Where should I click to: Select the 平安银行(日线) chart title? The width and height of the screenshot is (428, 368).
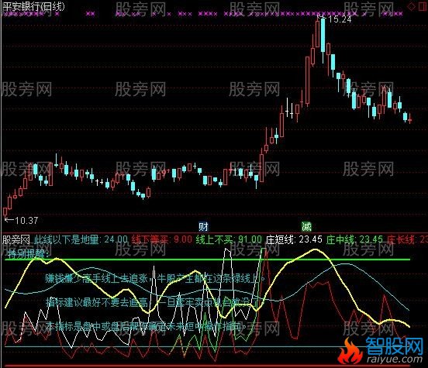click(x=33, y=6)
